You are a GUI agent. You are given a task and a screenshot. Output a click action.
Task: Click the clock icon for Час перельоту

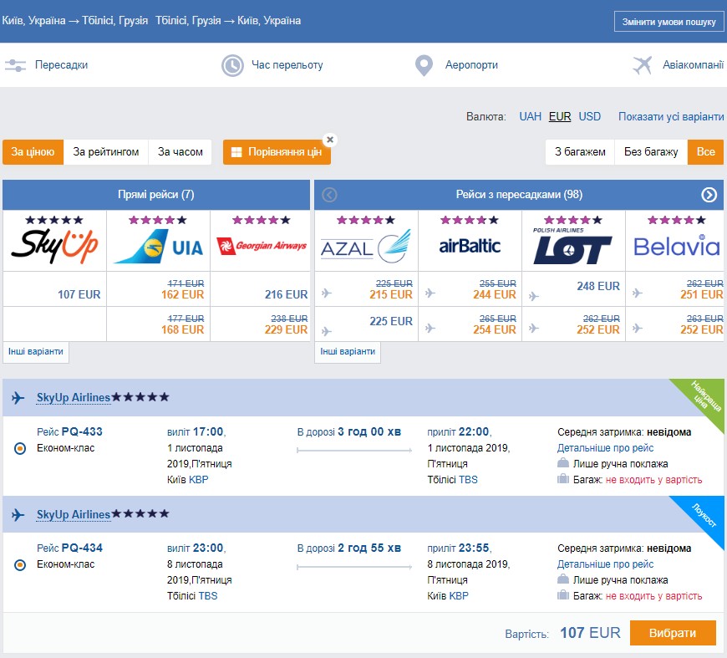232,65
